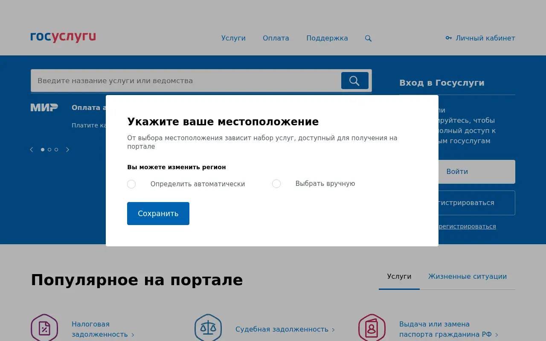Viewport: 546px width, 341px height.
Task: Click the key icon beside Личный кабинет
Action: (449, 38)
